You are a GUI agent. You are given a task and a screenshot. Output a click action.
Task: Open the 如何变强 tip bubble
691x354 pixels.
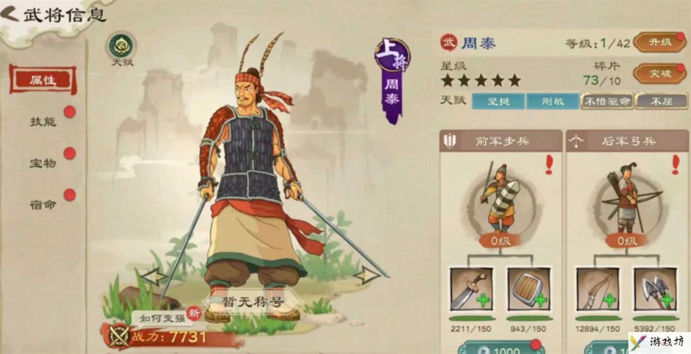(x=157, y=318)
